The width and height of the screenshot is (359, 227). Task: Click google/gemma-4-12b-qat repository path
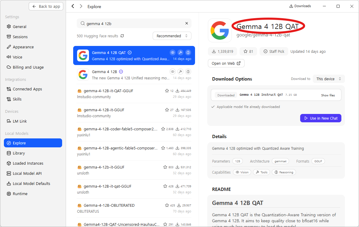point(263,35)
